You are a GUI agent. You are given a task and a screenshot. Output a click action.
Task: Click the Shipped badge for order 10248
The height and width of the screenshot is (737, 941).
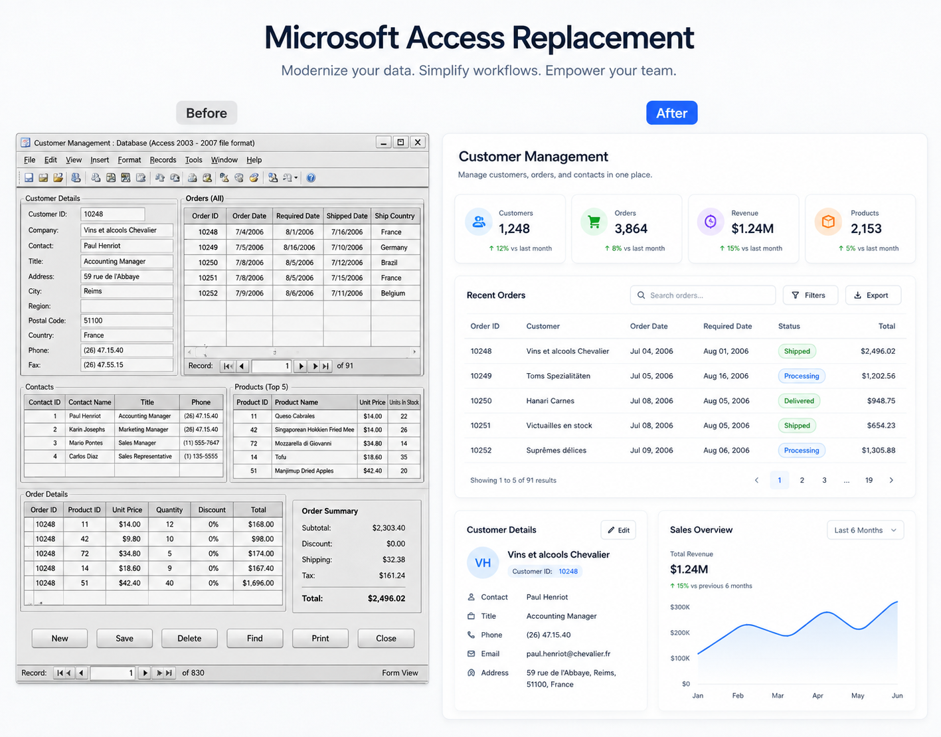coord(797,351)
